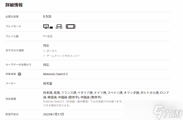Click the 配信予定日 row label

tap(12, 114)
